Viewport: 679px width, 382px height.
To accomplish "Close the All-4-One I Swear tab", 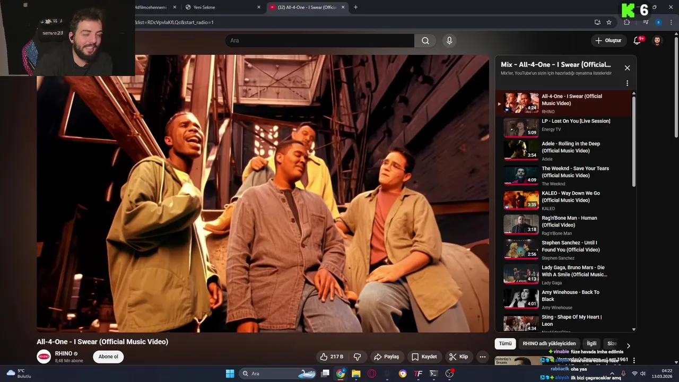I will click(343, 7).
